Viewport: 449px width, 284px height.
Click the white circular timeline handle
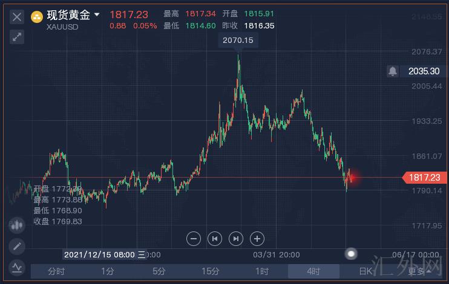tap(351, 254)
